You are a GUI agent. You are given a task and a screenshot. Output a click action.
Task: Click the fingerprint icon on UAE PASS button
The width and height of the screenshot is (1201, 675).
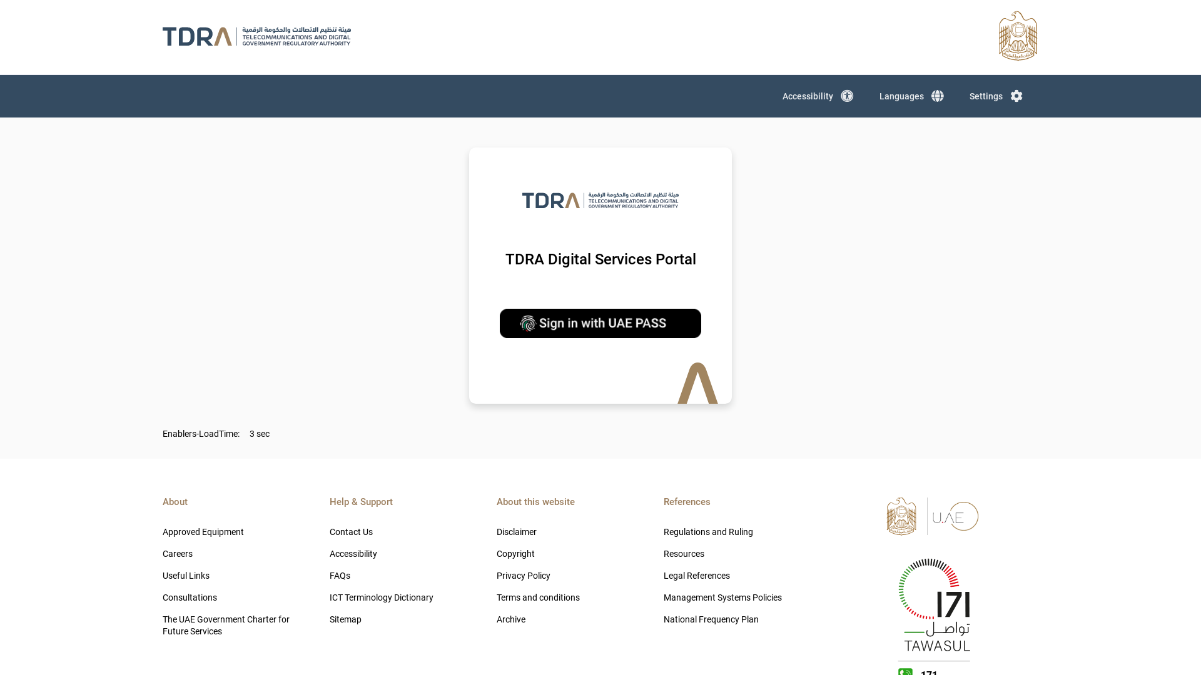tap(528, 323)
